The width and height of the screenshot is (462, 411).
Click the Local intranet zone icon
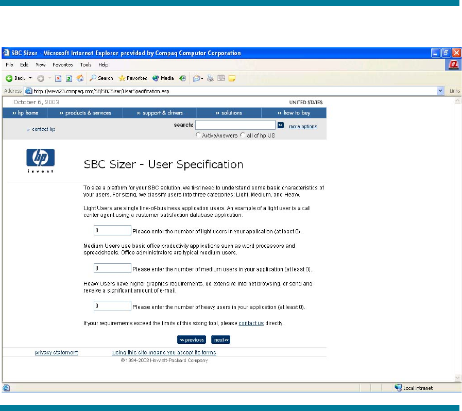tap(398, 388)
